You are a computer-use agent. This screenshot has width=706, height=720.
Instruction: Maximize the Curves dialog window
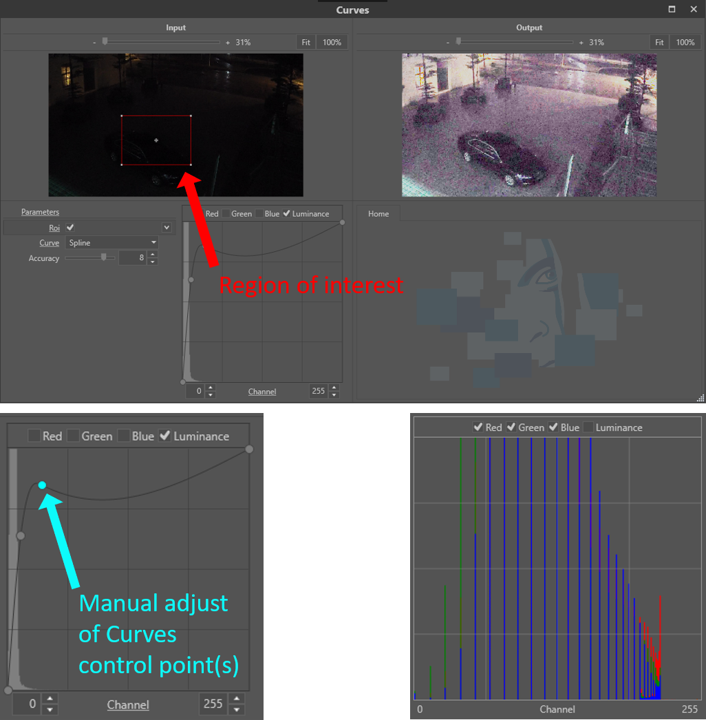coord(672,9)
